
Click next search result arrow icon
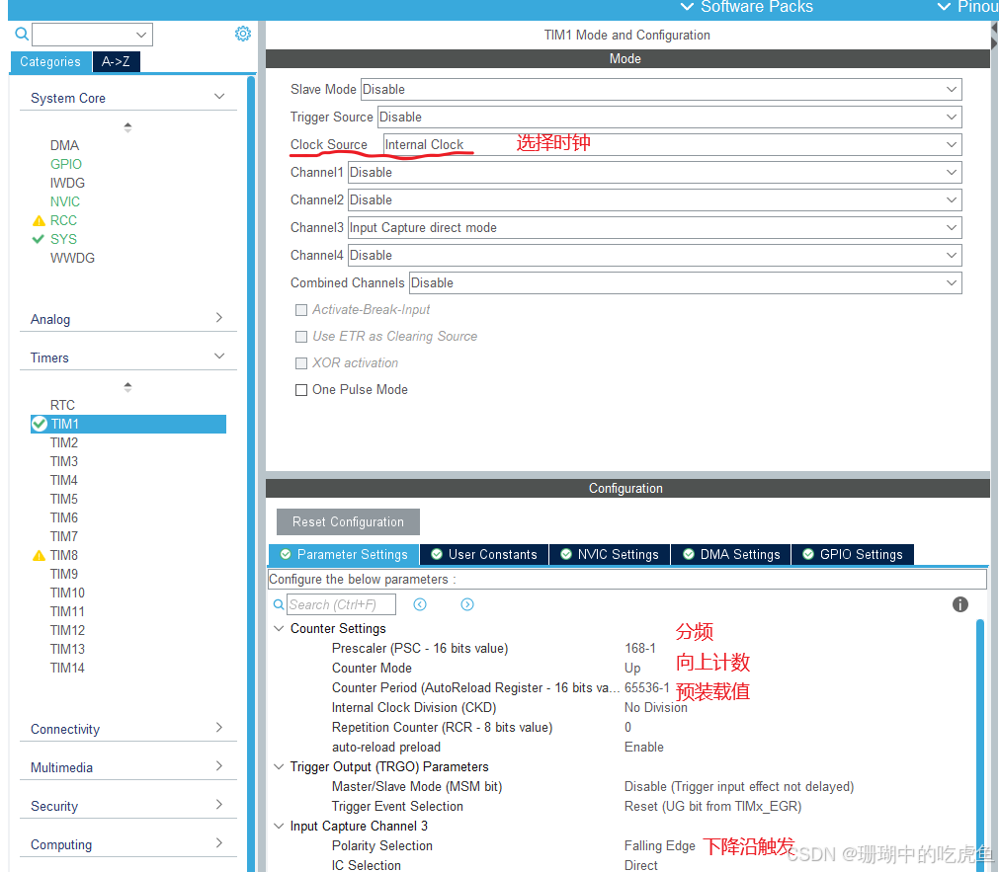click(x=467, y=604)
